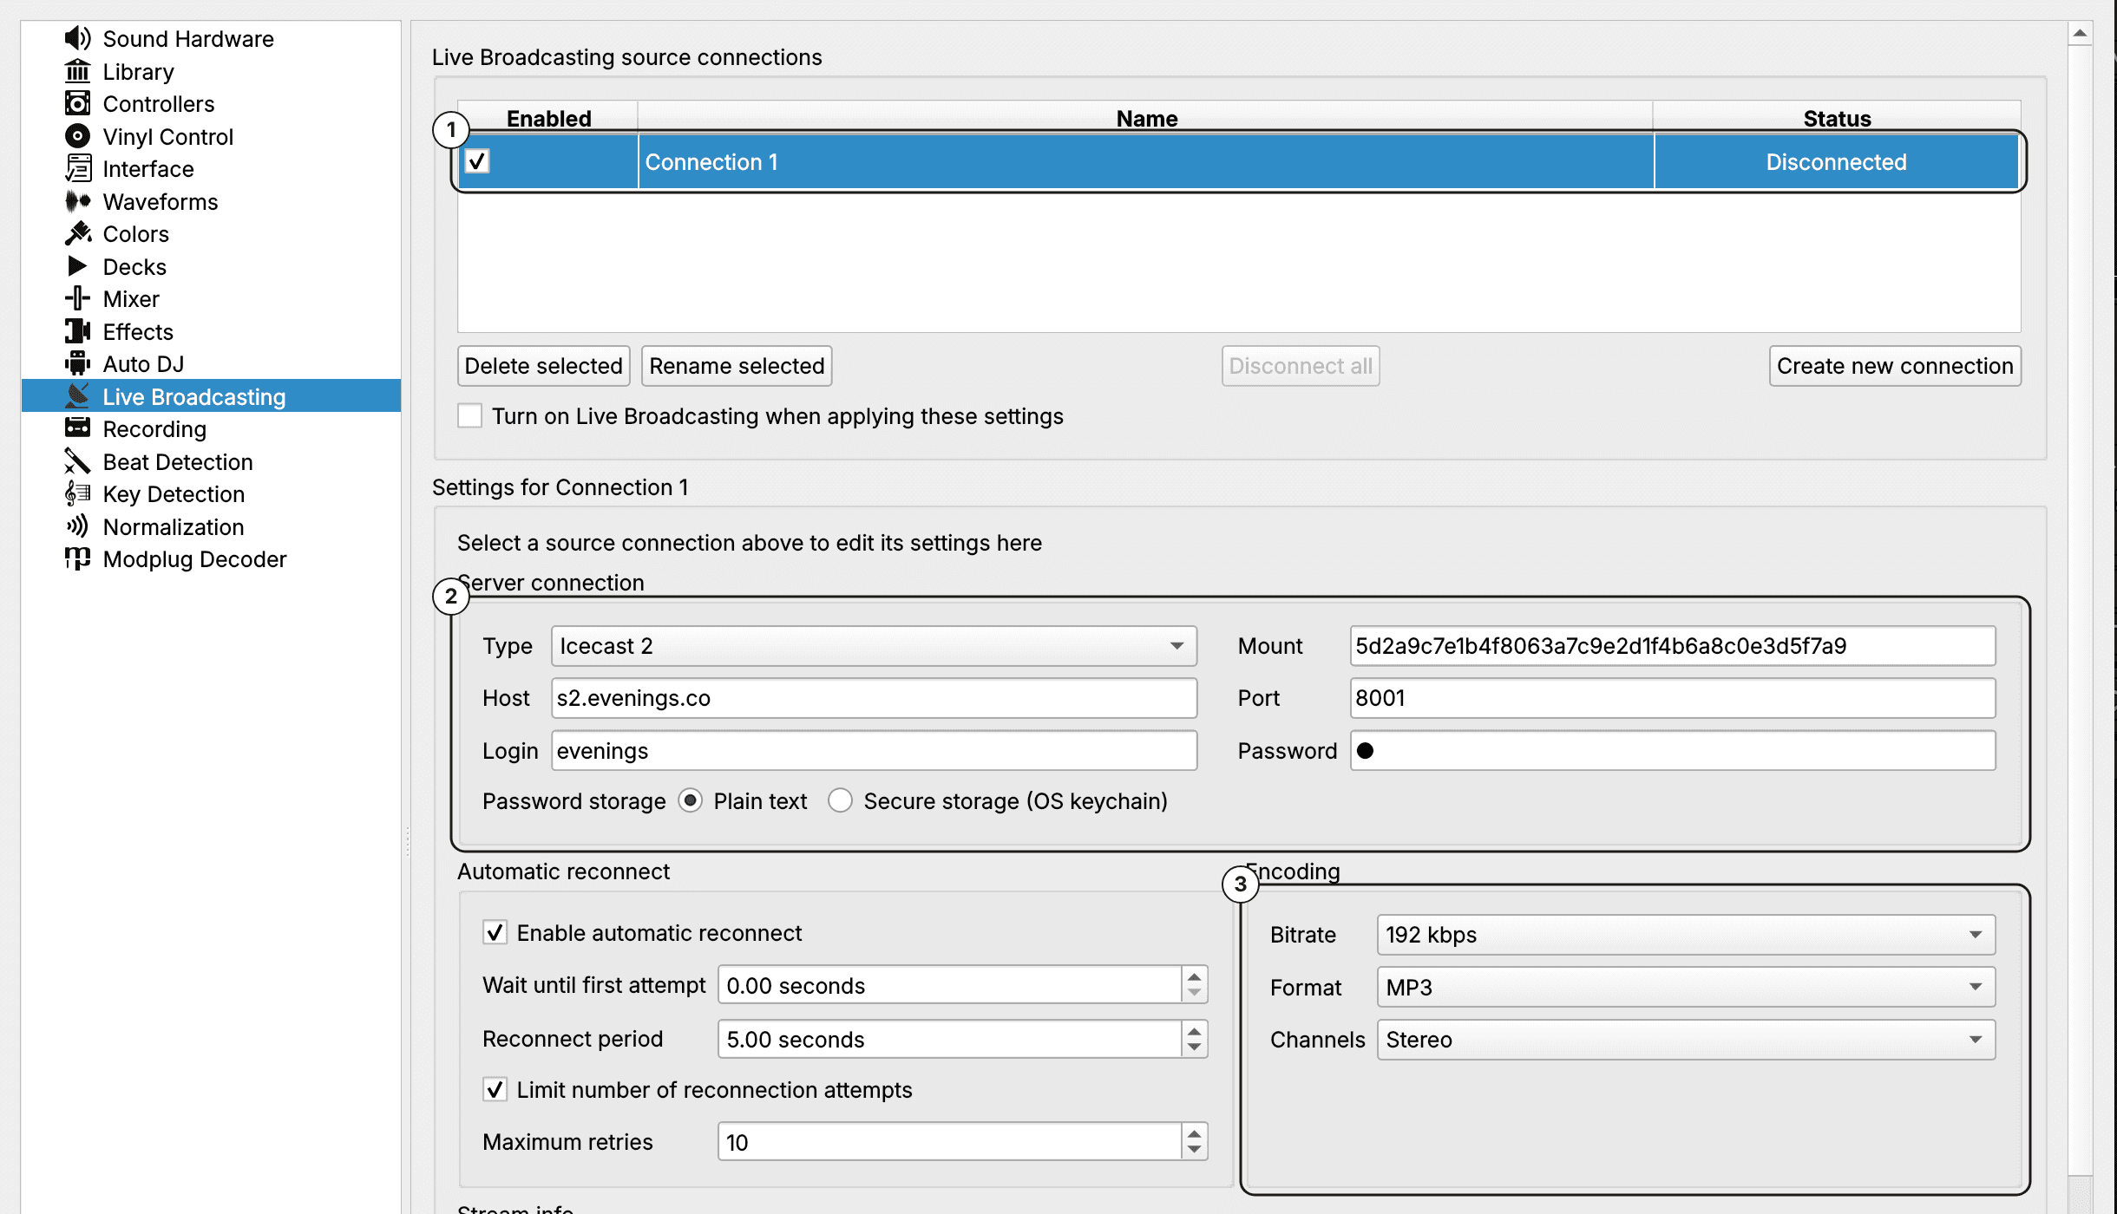Open Modplug Decoder label in sidebar

pyautogui.click(x=194, y=559)
